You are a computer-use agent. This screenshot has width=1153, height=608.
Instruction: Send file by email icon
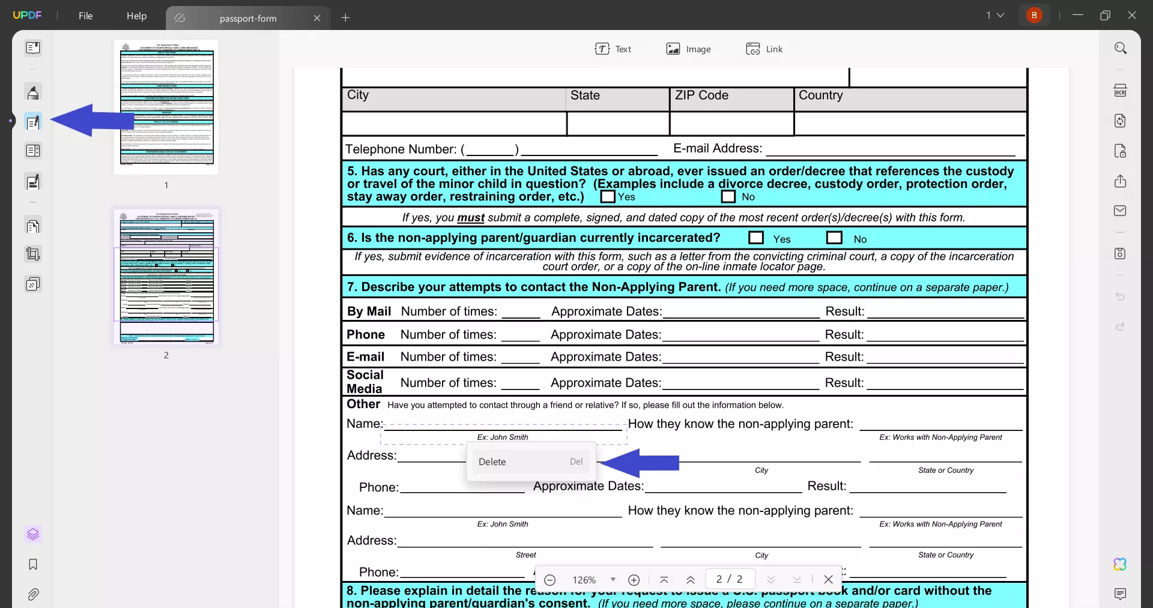click(1120, 211)
